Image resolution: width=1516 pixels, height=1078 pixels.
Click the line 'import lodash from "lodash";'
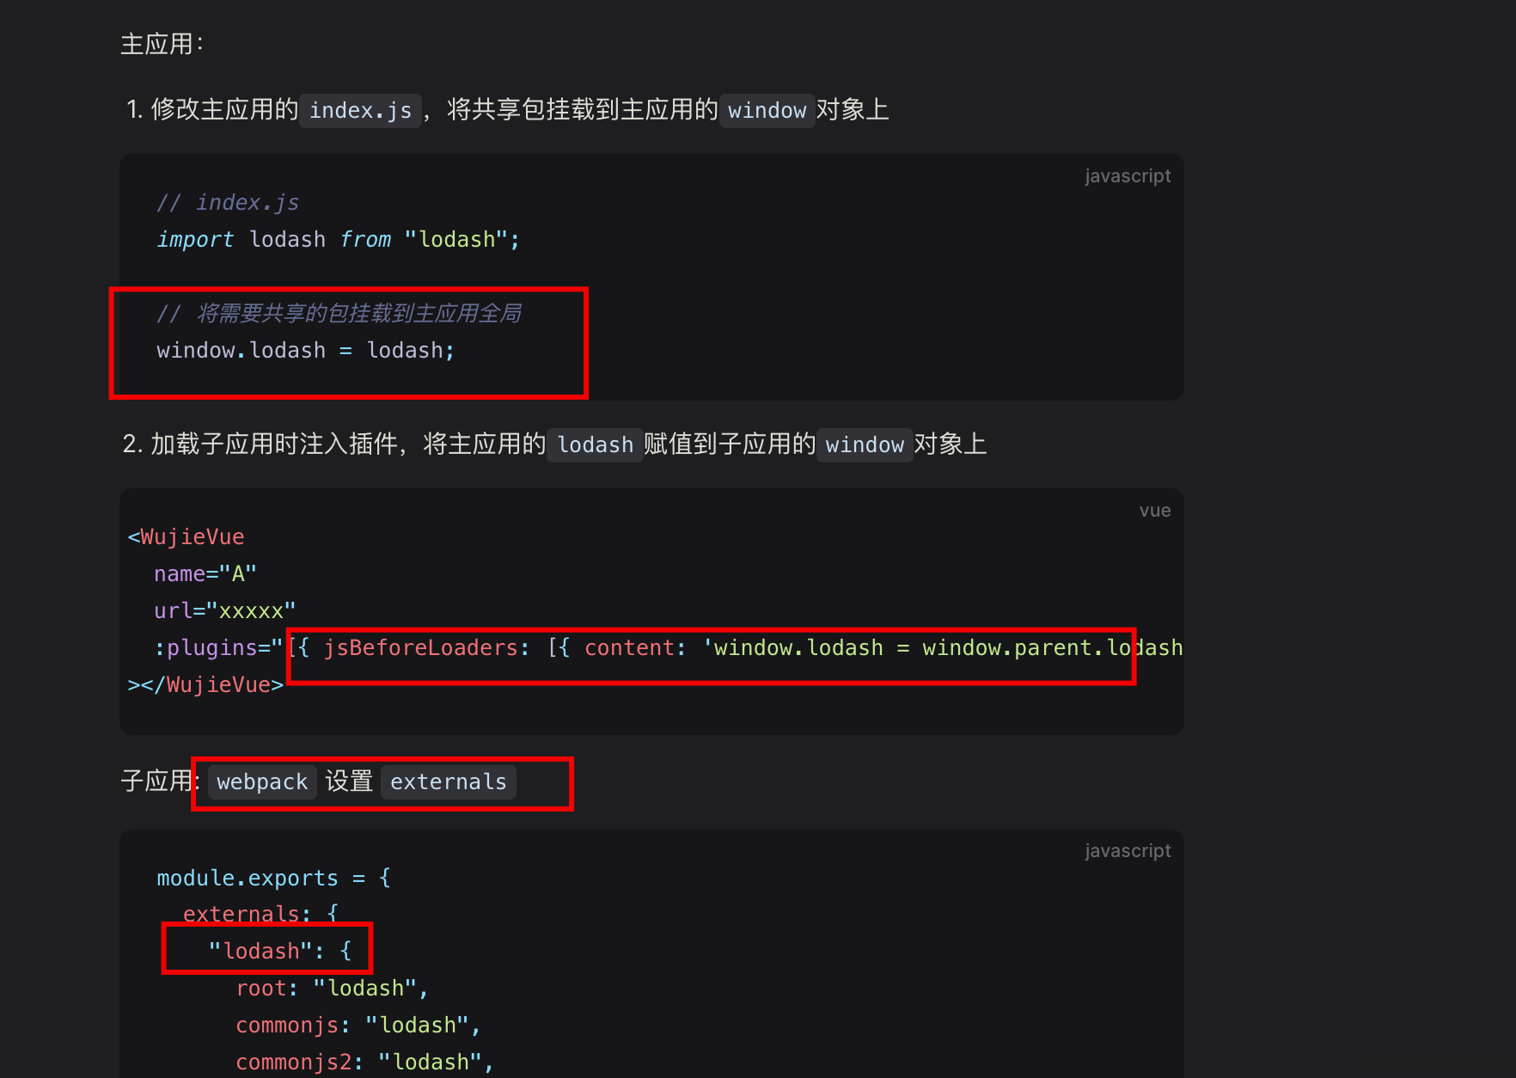click(339, 240)
